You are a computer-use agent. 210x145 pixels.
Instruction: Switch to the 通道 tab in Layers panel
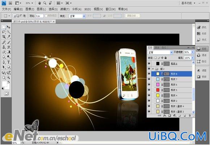coord(157,47)
